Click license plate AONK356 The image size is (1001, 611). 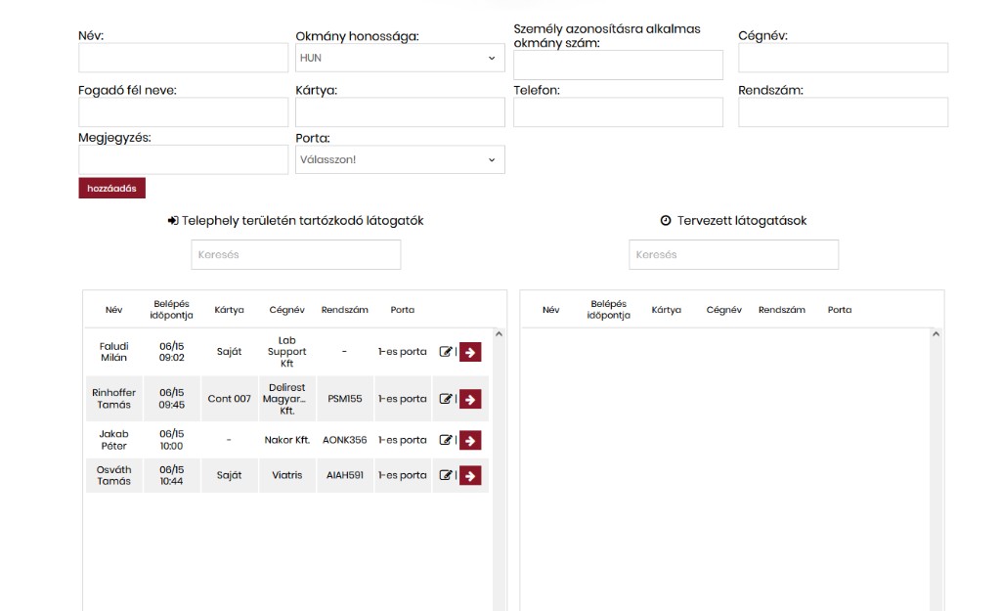(345, 440)
